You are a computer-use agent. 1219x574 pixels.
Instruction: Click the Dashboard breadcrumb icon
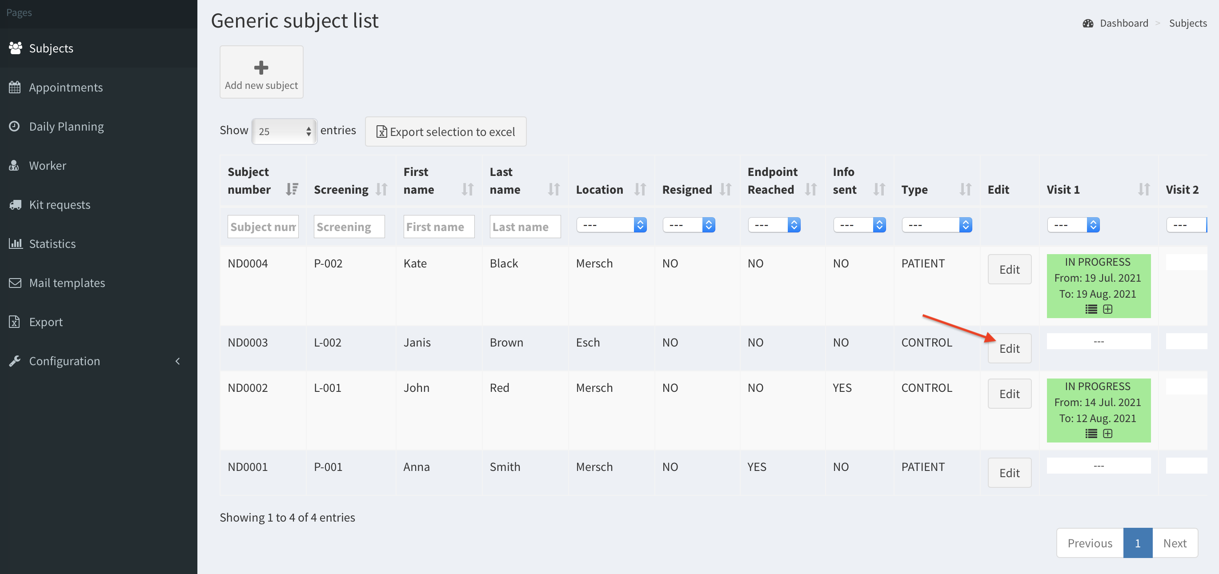point(1088,23)
